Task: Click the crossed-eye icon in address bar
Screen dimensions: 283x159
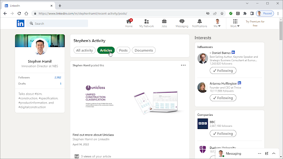Action: tap(208, 14)
